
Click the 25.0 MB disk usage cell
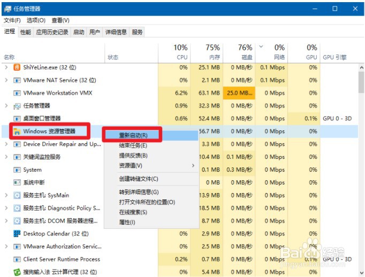(x=239, y=93)
